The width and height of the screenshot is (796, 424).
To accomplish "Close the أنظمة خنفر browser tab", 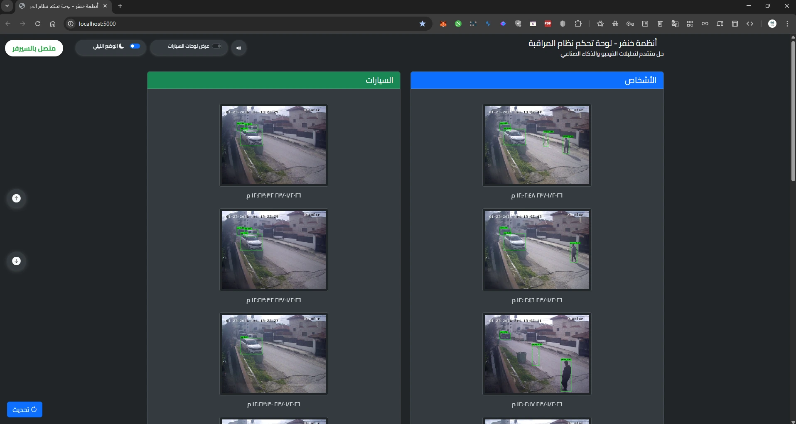I will point(105,6).
